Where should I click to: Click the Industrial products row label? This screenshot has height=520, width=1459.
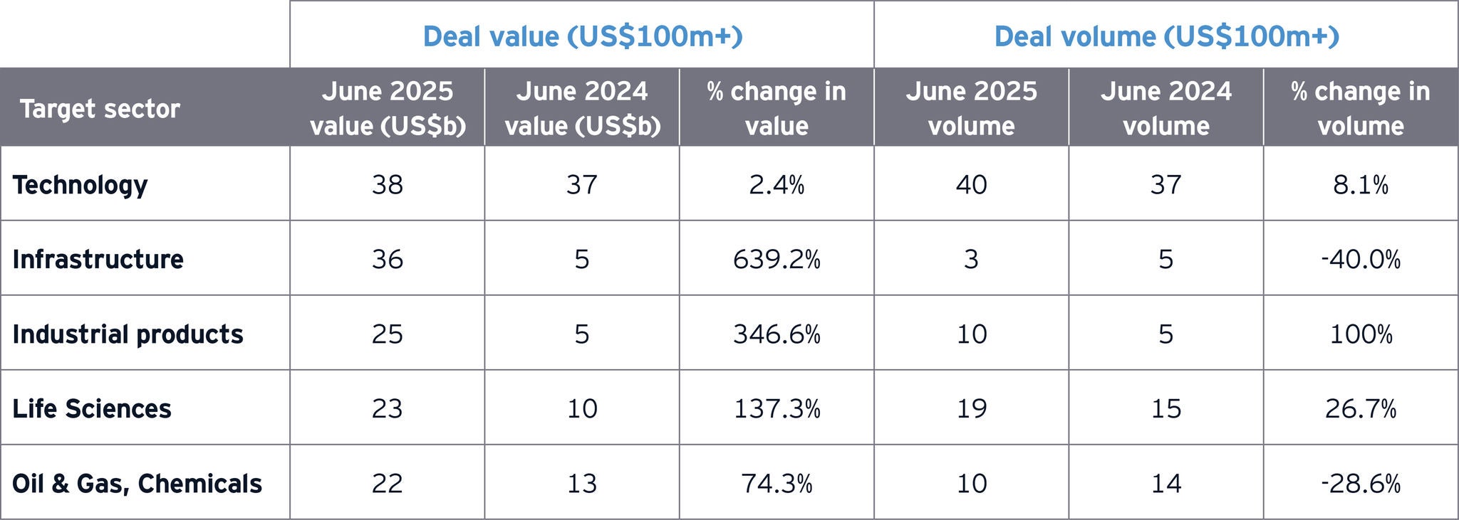pos(128,334)
